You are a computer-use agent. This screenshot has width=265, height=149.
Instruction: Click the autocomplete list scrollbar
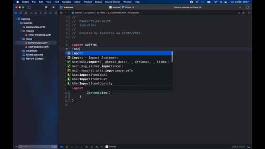[x=172, y=57]
